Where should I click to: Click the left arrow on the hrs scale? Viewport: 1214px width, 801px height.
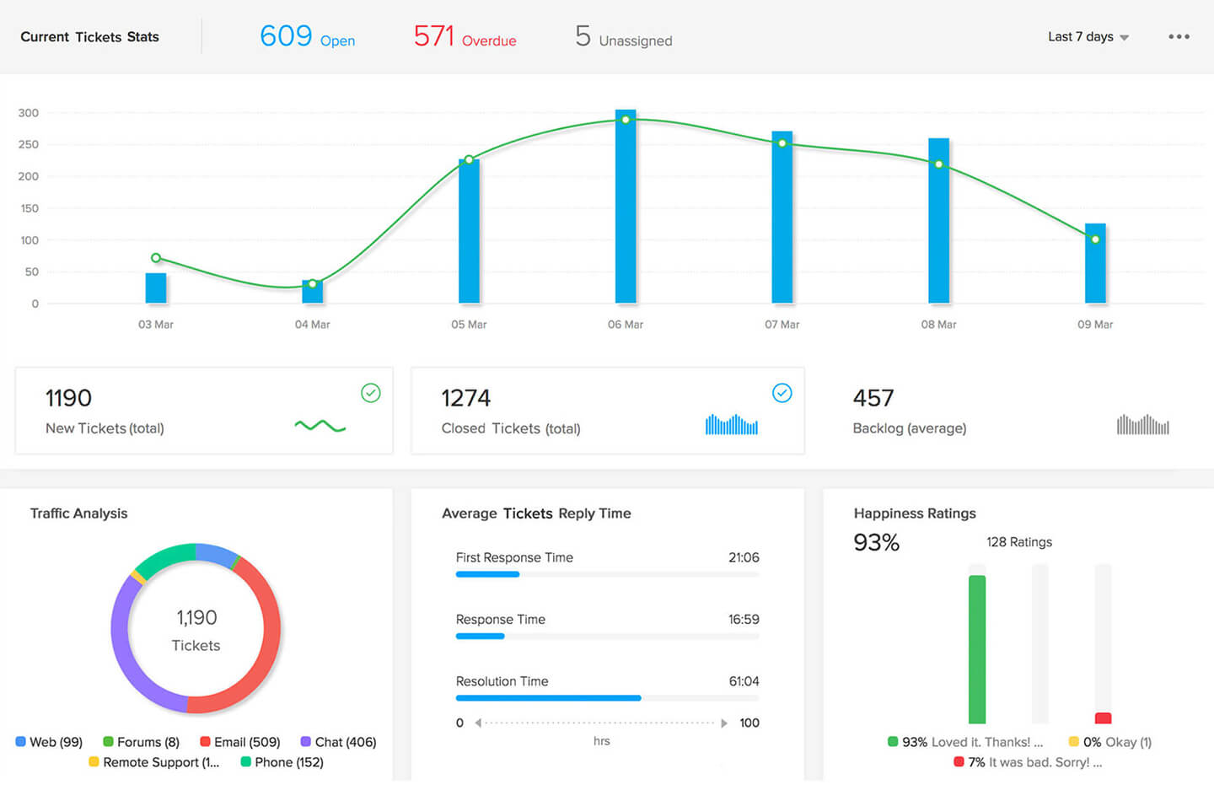[477, 723]
